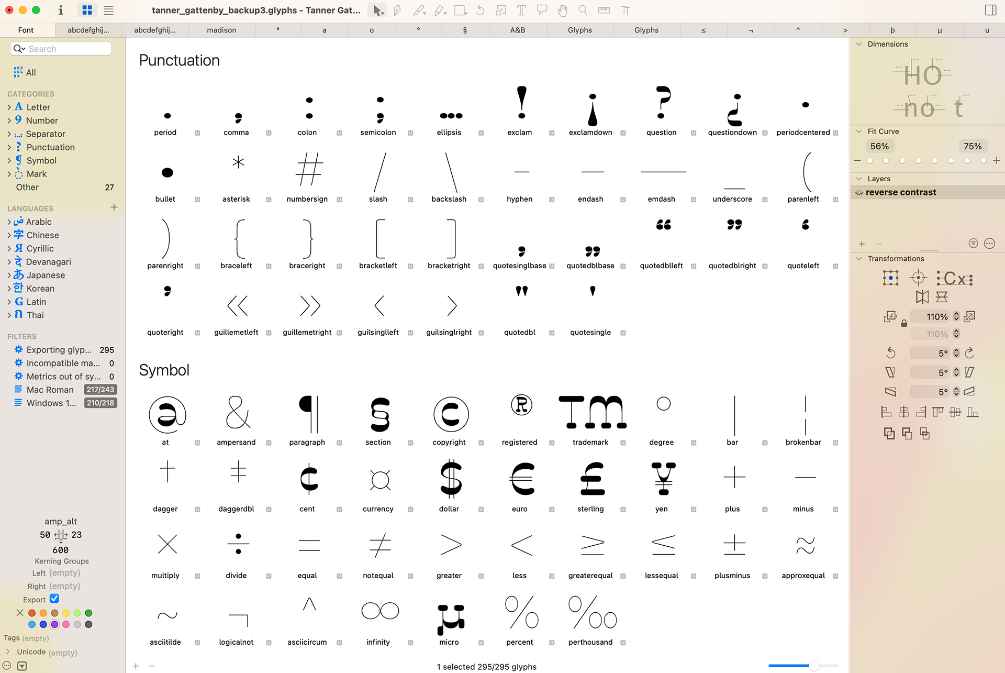This screenshot has width=1005, height=673.
Task: Click the scale-down reverse button
Action: tap(890, 316)
